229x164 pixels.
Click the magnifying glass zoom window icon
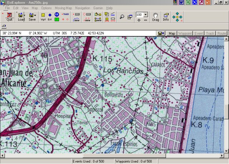click(122, 17)
